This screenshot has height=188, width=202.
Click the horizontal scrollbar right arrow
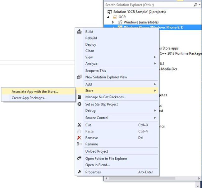point(199,178)
